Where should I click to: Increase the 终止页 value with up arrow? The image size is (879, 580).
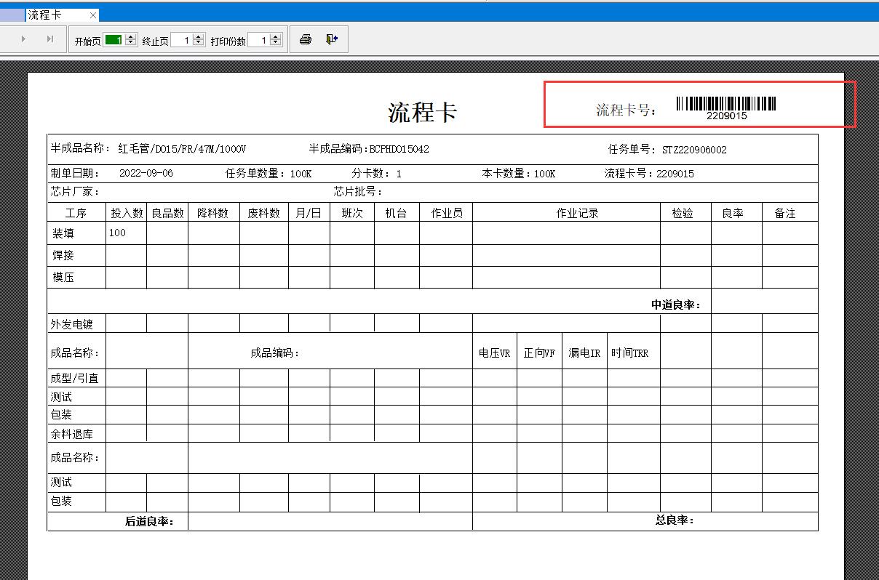[198, 37]
